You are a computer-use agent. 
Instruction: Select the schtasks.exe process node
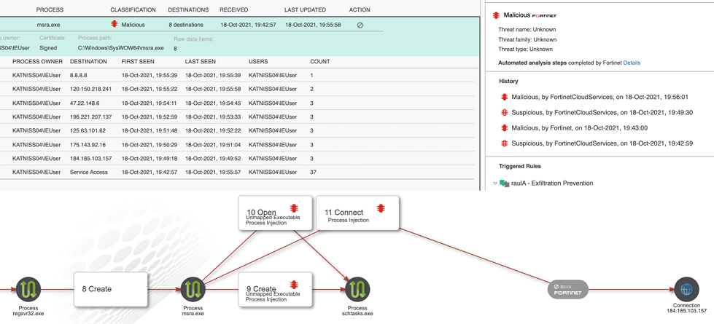[357, 290]
